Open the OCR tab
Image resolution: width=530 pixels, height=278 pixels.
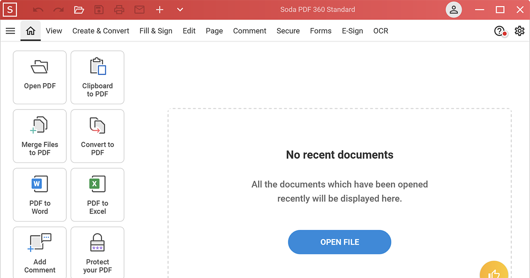click(x=381, y=31)
